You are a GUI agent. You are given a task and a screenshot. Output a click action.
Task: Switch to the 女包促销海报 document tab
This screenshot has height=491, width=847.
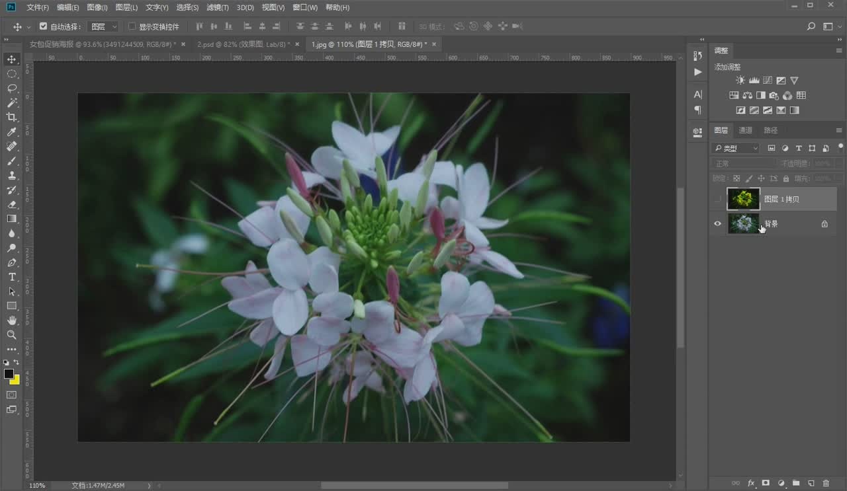[x=103, y=44]
